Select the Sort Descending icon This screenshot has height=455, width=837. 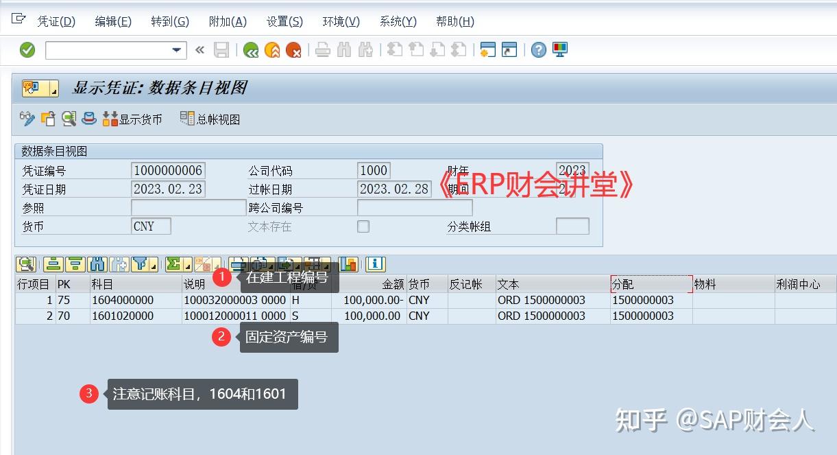coord(75,264)
